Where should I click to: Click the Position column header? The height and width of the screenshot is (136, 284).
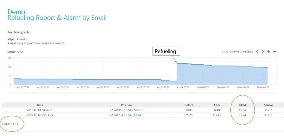click(126, 105)
